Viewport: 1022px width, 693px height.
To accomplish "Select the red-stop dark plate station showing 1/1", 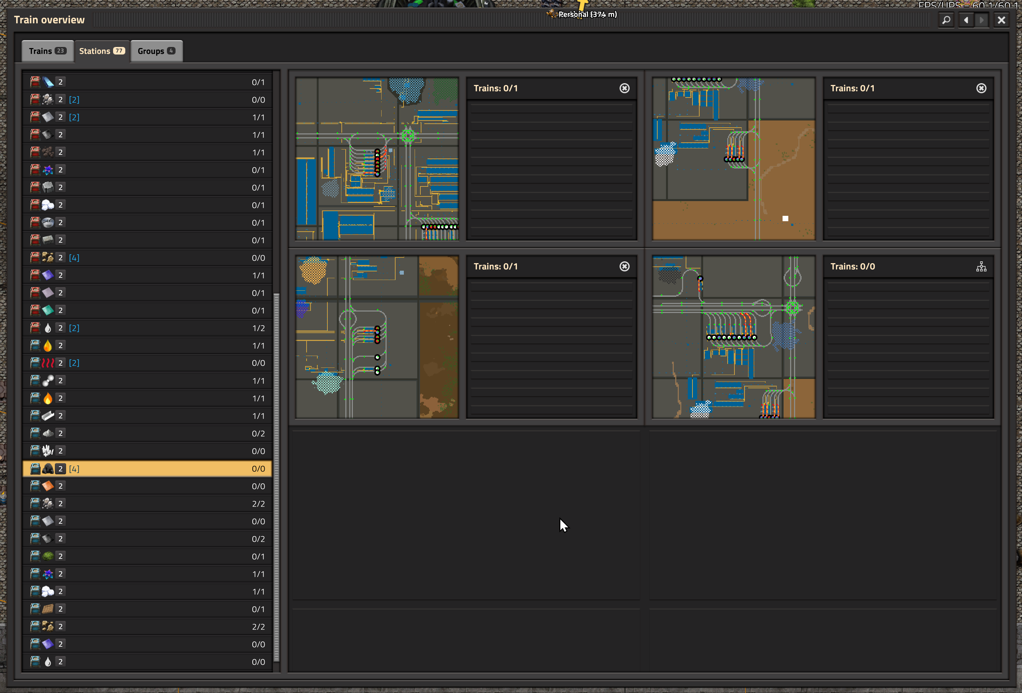I will click(x=147, y=135).
